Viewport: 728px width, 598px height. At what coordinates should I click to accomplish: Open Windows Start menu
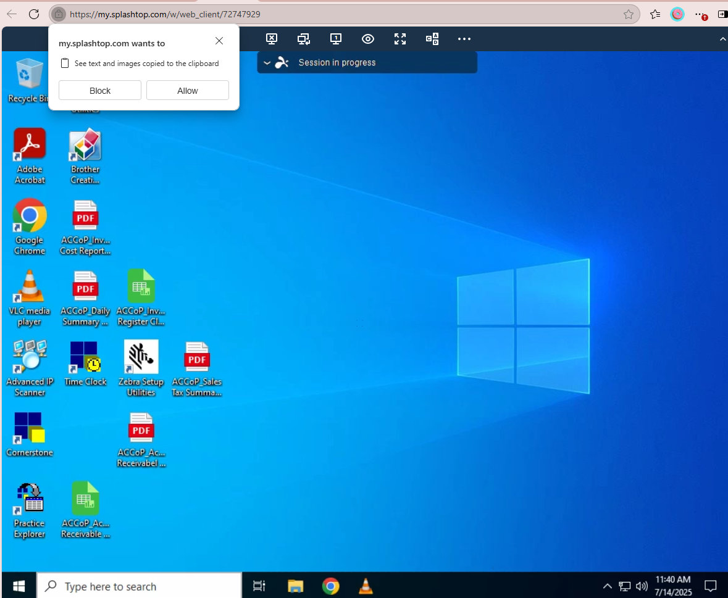pos(19,586)
